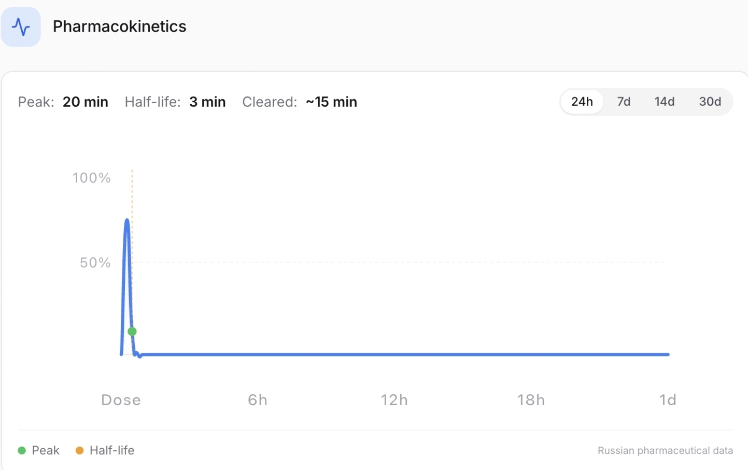Click the Russian pharmaceutical data source link

coord(665,450)
